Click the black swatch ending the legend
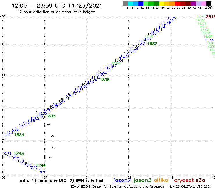215x189 pixels. coord(208,3)
